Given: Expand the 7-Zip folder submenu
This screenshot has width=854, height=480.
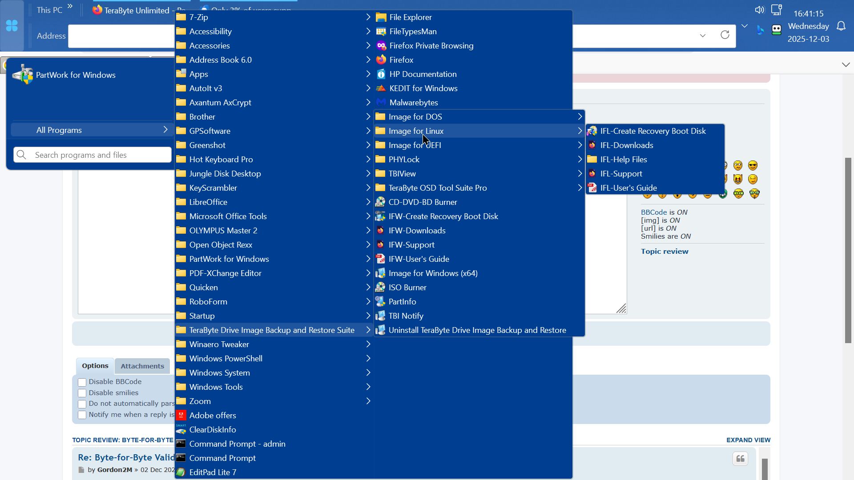Looking at the screenshot, I should (x=368, y=17).
